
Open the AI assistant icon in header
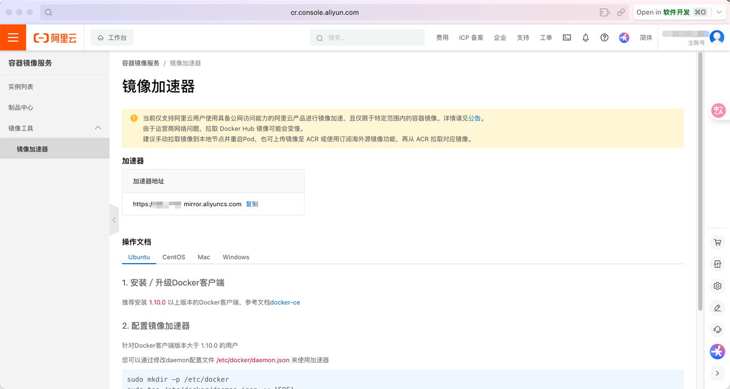click(x=624, y=38)
